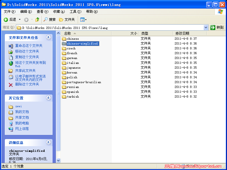Image resolution: width=227 pixels, height=170 pixels.
Task: Click the red X delete icon
Action: click(11, 85)
